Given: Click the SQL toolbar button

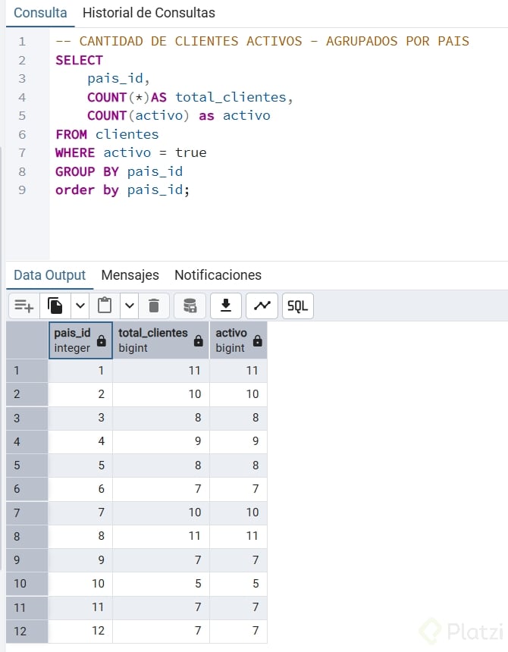Looking at the screenshot, I should (298, 306).
